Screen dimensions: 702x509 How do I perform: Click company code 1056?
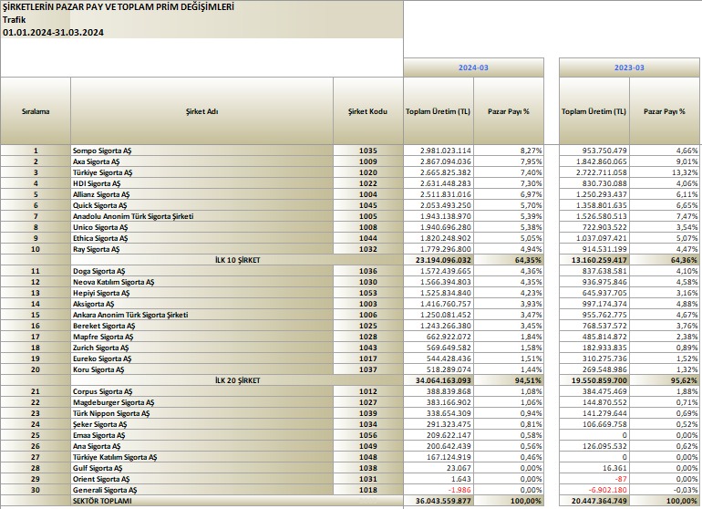tap(368, 435)
